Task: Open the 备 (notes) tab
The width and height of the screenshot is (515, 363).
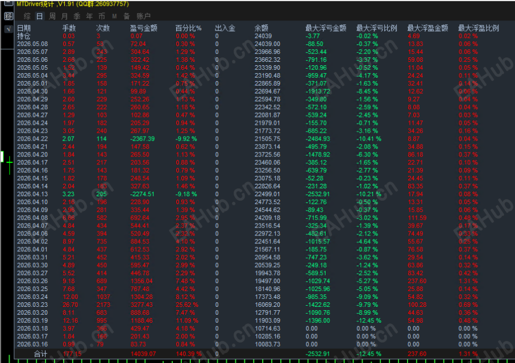Action: coord(126,16)
